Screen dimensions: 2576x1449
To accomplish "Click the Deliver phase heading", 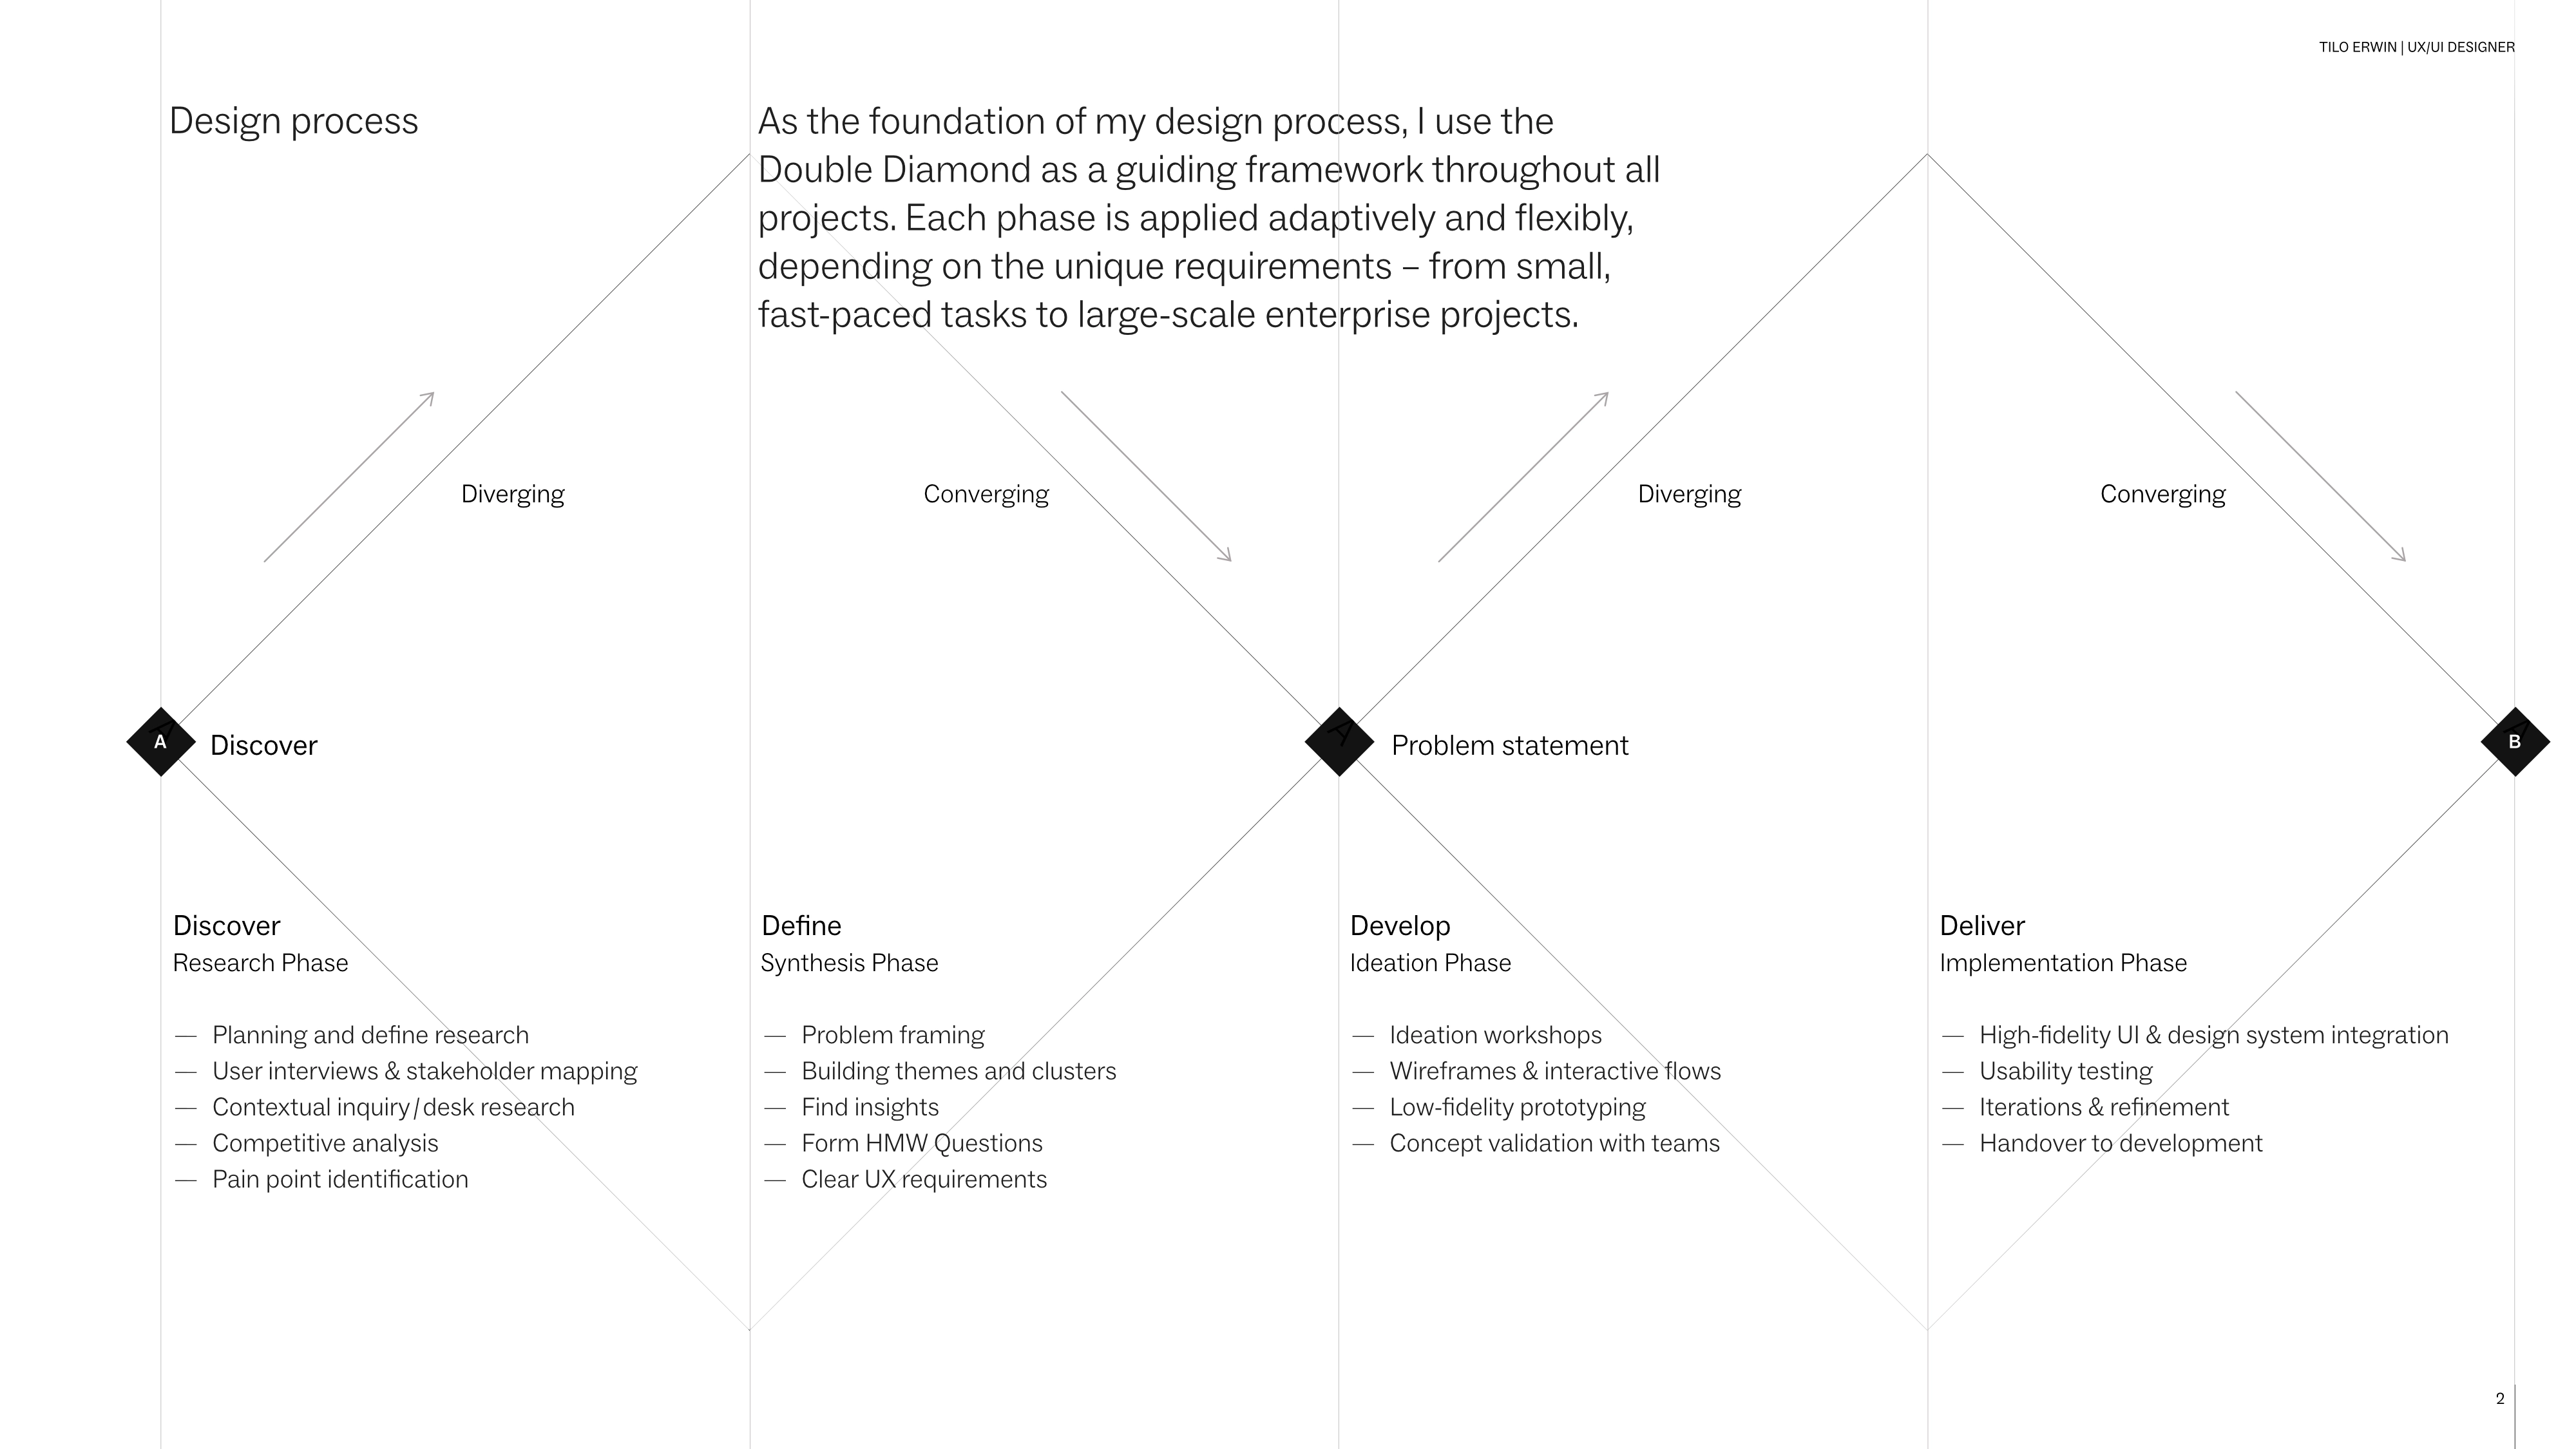I will pos(1981,926).
